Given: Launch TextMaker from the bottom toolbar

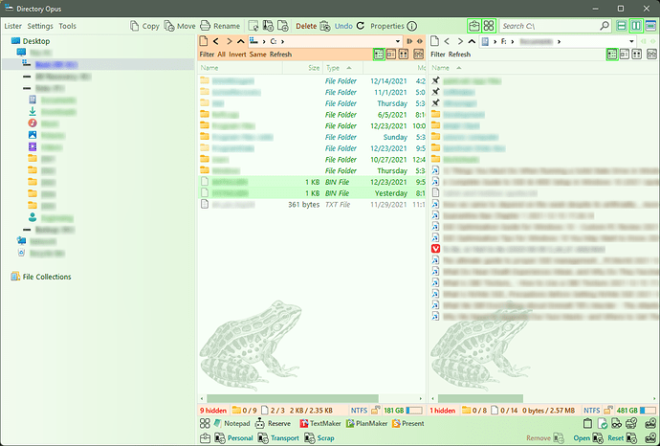Looking at the screenshot, I should click(319, 423).
